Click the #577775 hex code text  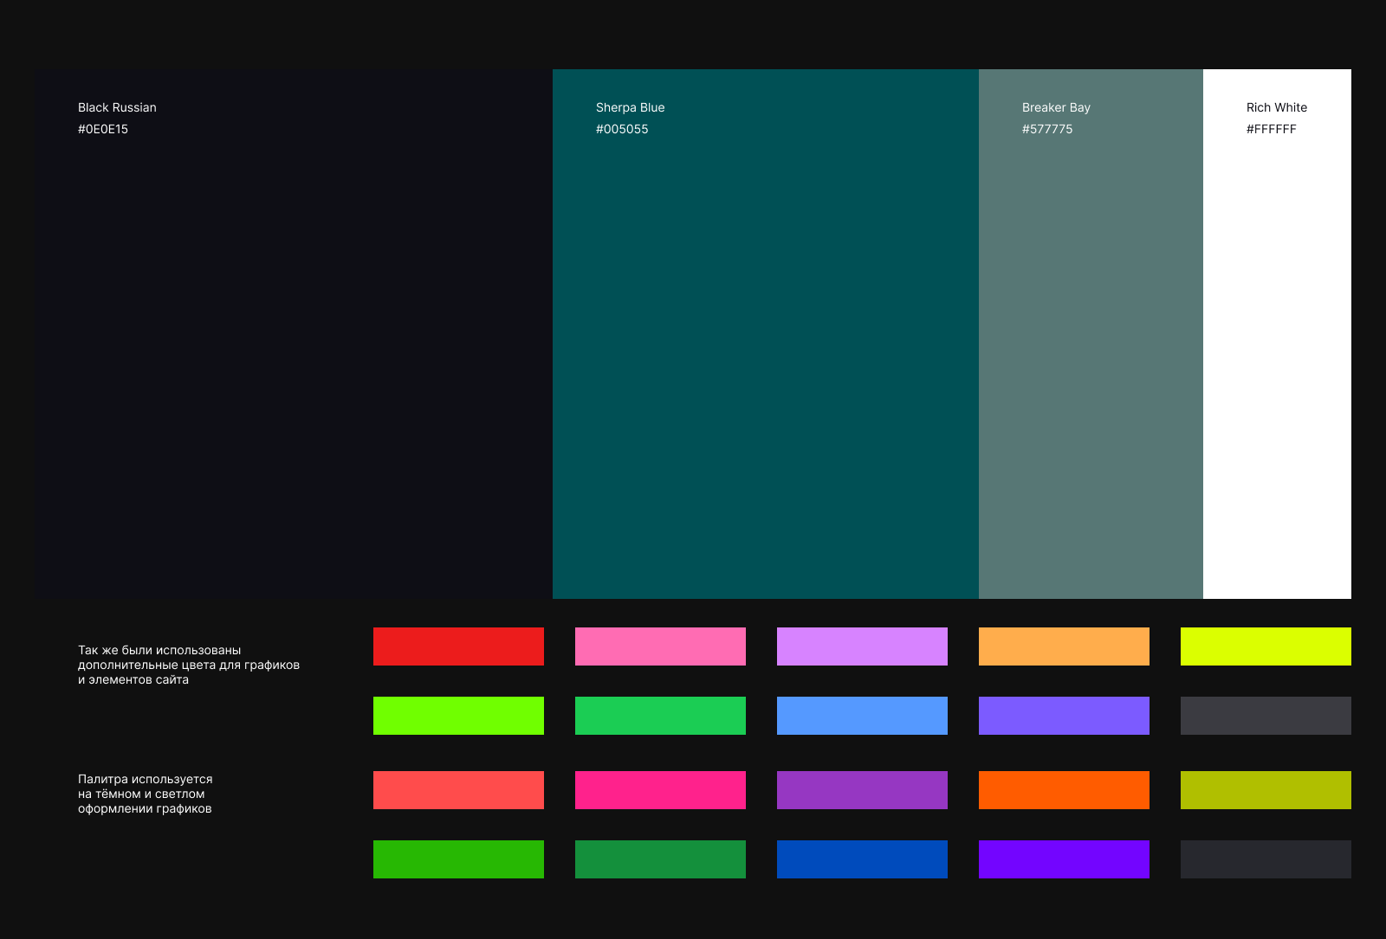(x=1047, y=129)
